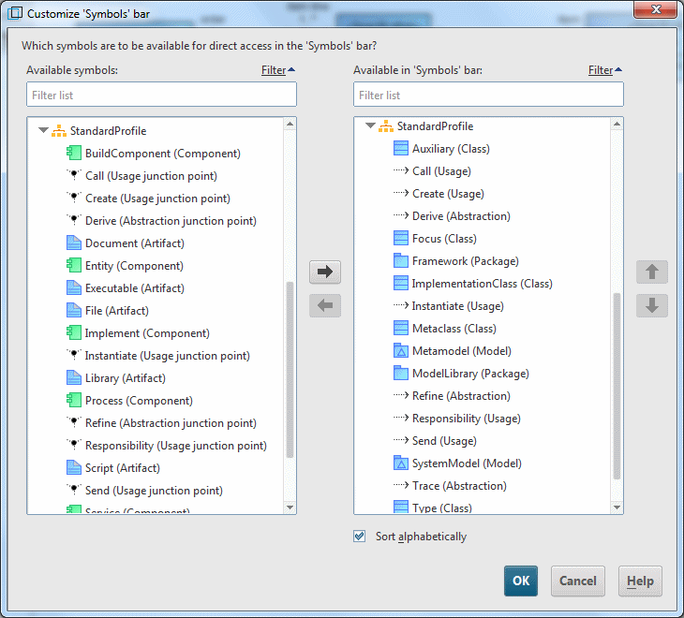Click the ImplementationClass class icon
This screenshot has width=684, height=618.
click(x=400, y=284)
